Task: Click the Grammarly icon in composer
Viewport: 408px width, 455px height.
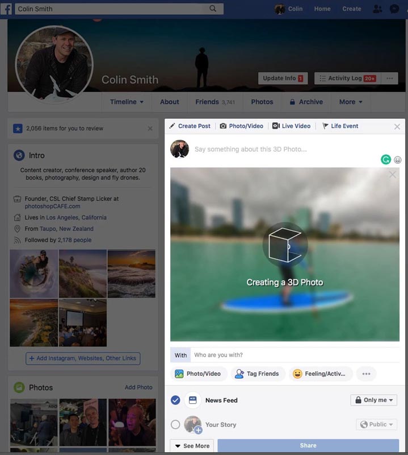Action: [386, 160]
